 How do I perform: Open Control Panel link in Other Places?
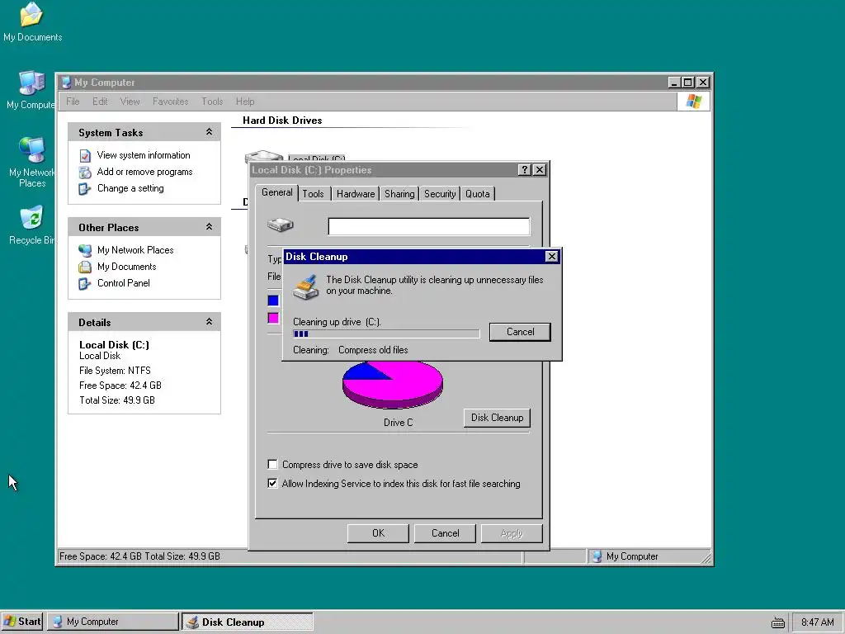tap(124, 284)
